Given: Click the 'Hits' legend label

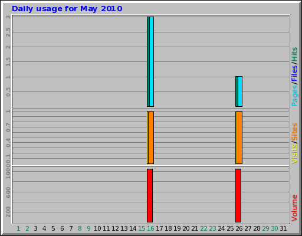Looking at the screenshot, I should pyautogui.click(x=294, y=54).
